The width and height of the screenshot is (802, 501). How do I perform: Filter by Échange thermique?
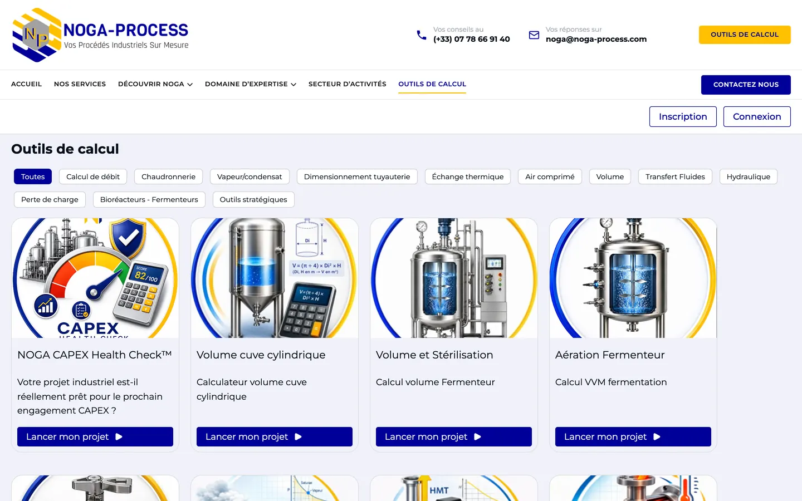(468, 176)
